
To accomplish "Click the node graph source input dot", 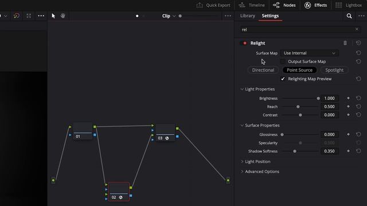I will click(53, 180).
